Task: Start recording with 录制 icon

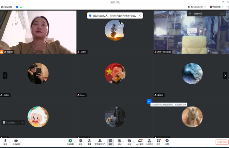Action: pos(119,141)
